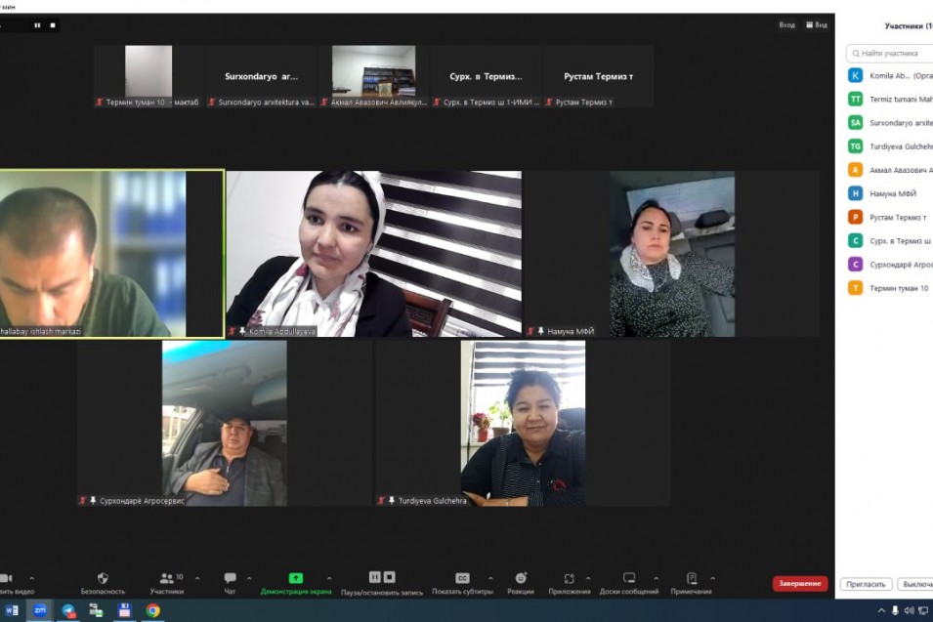Select the Сурх. в Термиз... top thumbnail
933x622 pixels.
click(487, 76)
